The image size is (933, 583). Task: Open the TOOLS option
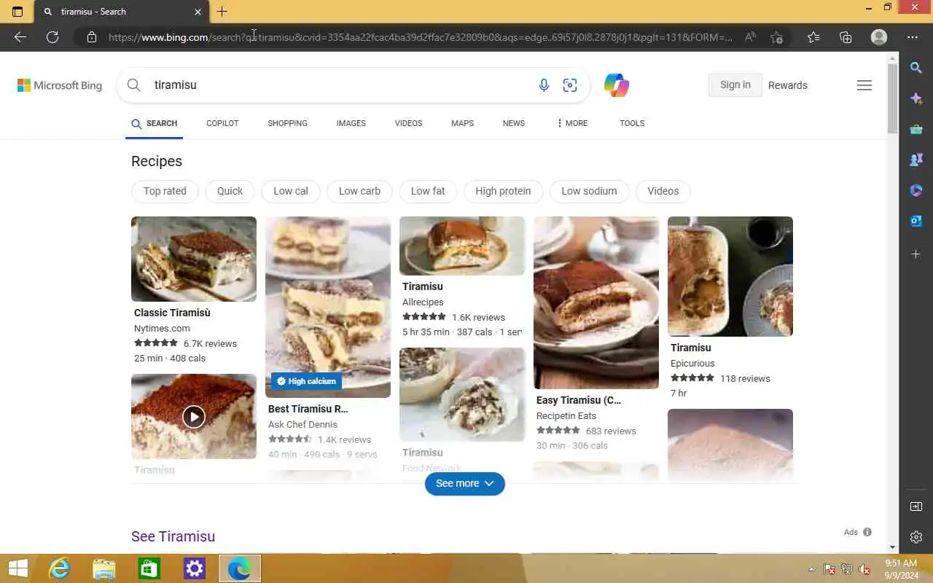click(632, 123)
